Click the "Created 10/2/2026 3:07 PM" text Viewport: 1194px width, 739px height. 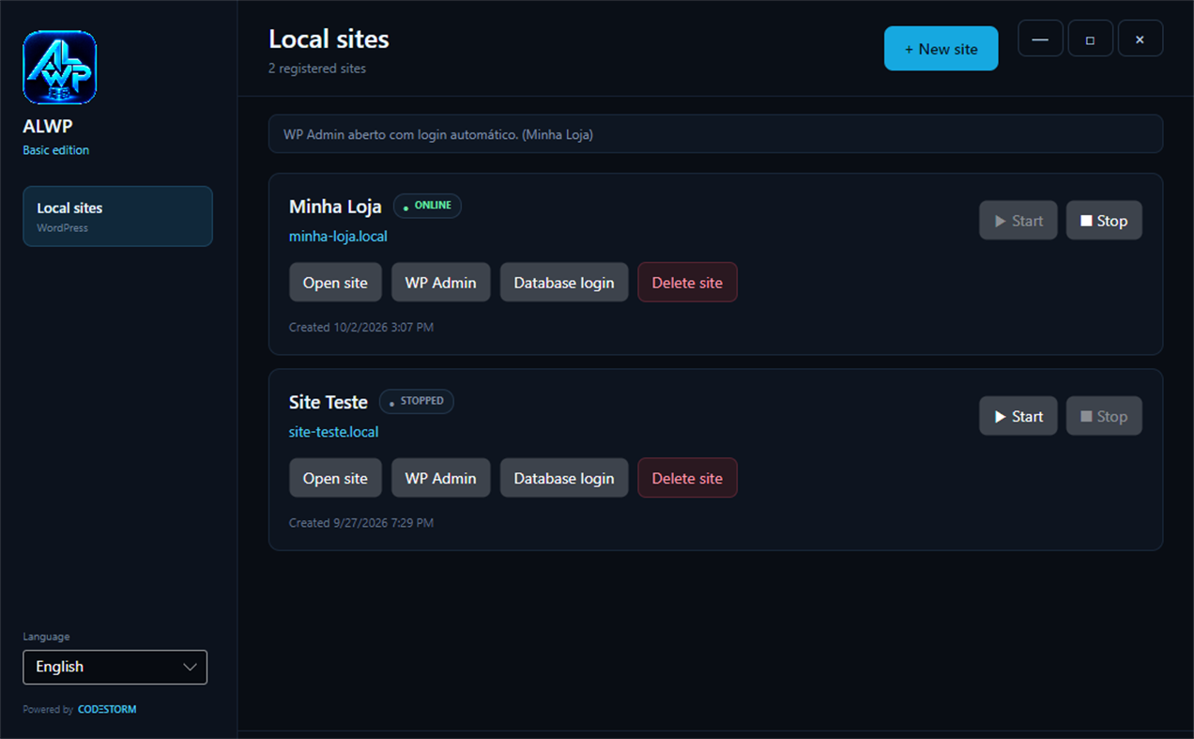pyautogui.click(x=361, y=328)
